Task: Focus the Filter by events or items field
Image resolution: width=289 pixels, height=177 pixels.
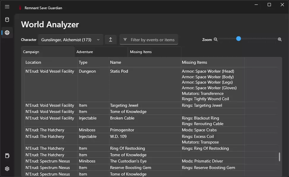Action: [x=153, y=40]
